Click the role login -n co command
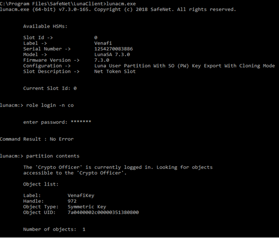The height and width of the screenshot is (238, 279). click(50, 105)
